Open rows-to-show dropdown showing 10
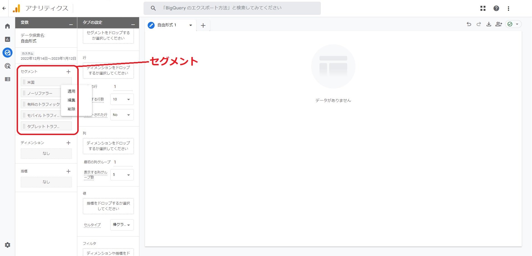 (122, 99)
